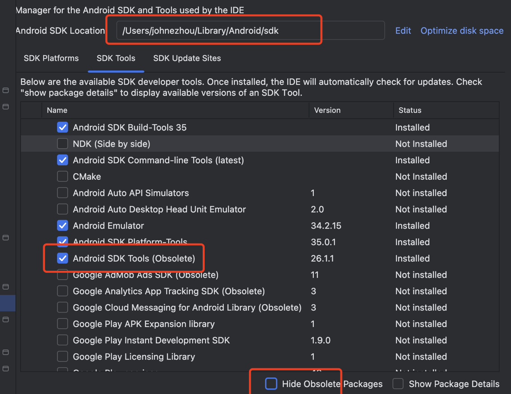Viewport: 511px width, 394px height.
Task: Check the NDK (Side by side) checkbox
Action: [x=63, y=144]
